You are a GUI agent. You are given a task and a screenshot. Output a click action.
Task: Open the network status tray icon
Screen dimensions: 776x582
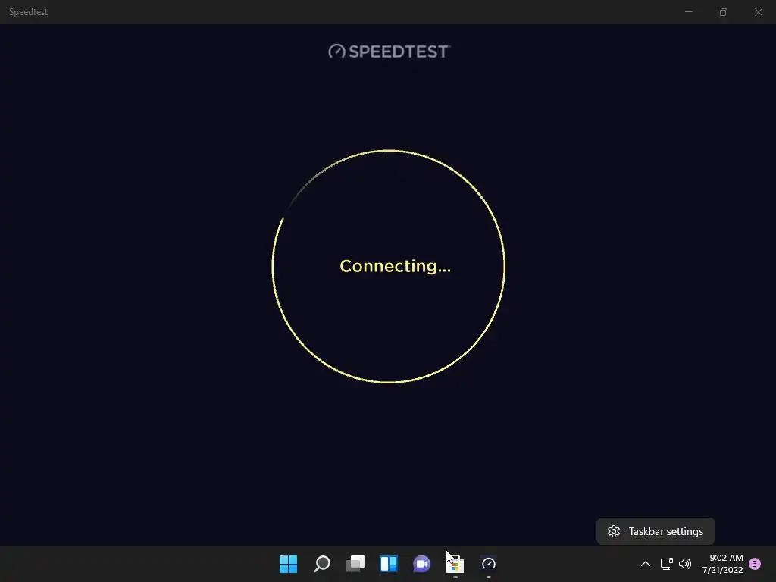tap(667, 564)
